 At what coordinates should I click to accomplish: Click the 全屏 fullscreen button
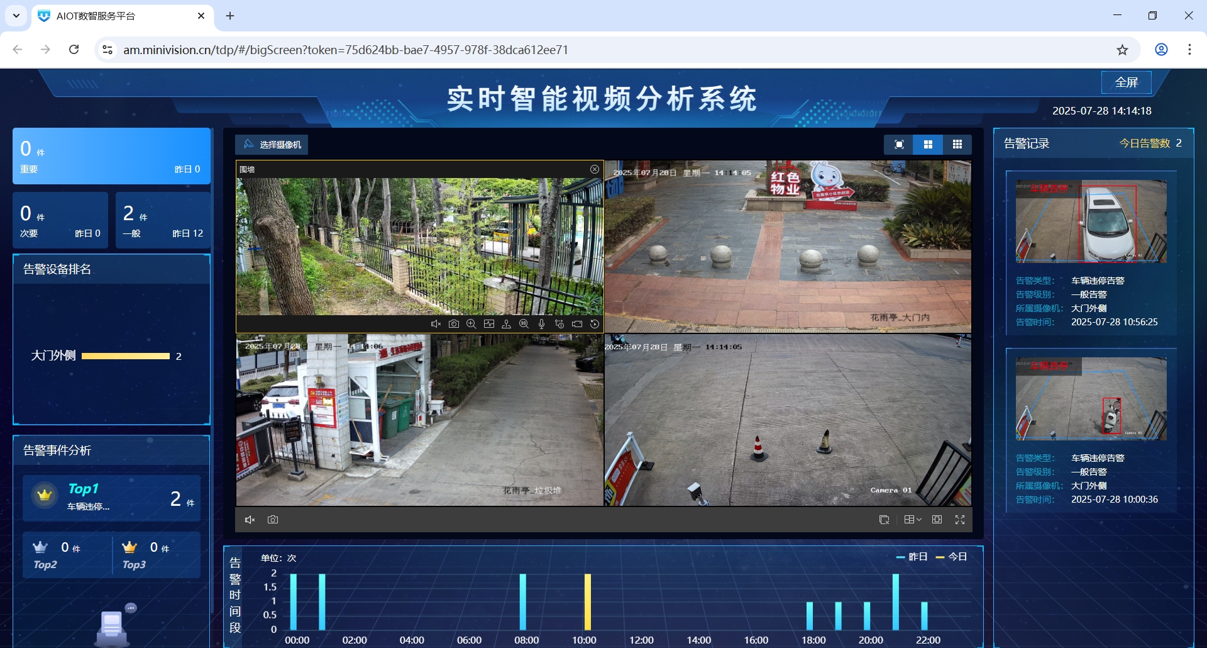pyautogui.click(x=1126, y=82)
